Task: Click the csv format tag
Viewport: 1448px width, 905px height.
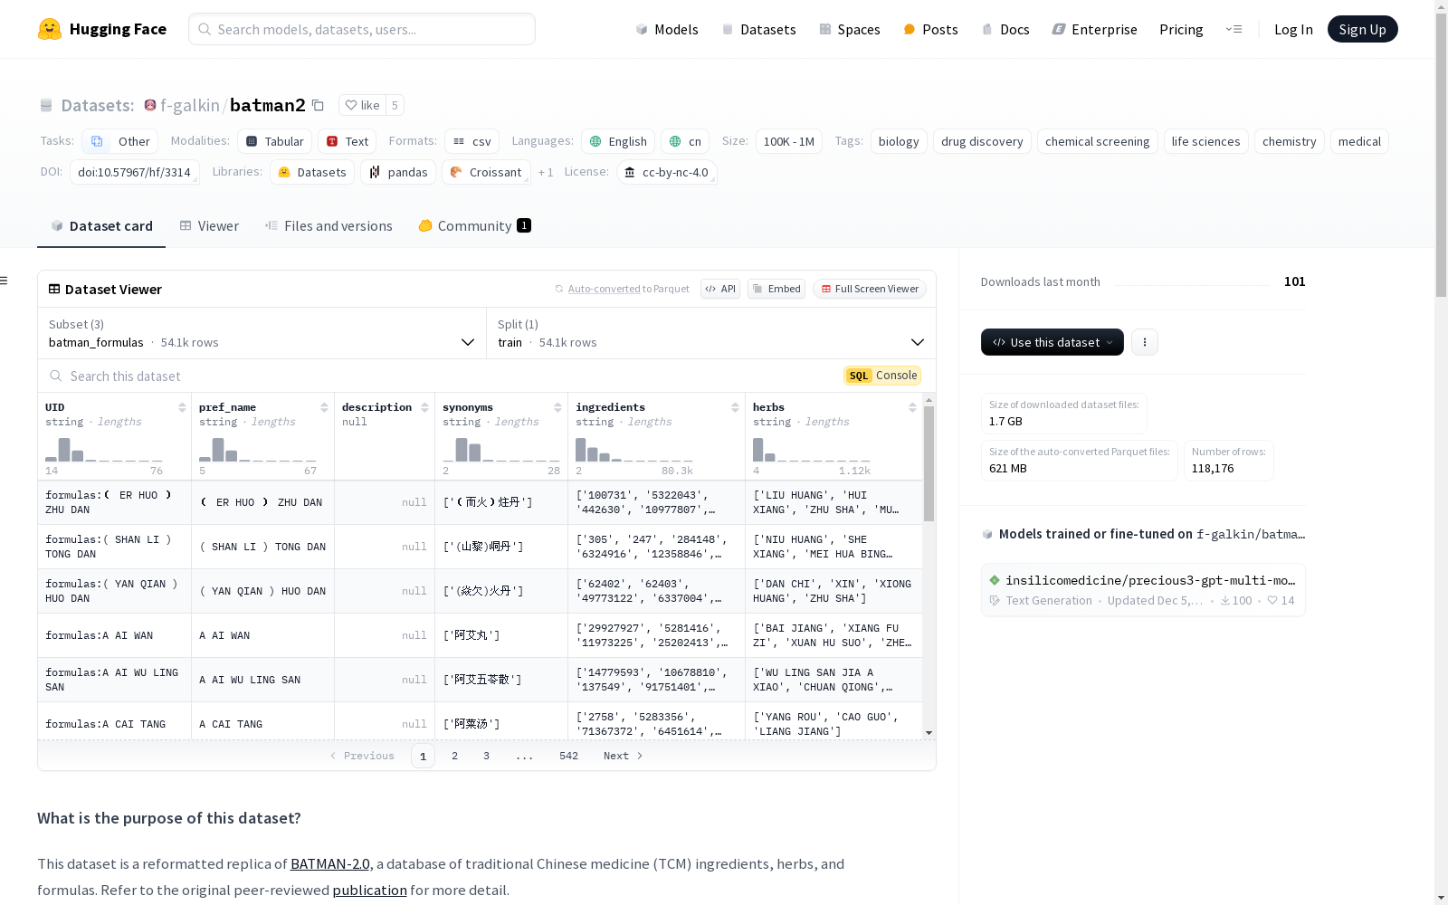Action: [472, 141]
